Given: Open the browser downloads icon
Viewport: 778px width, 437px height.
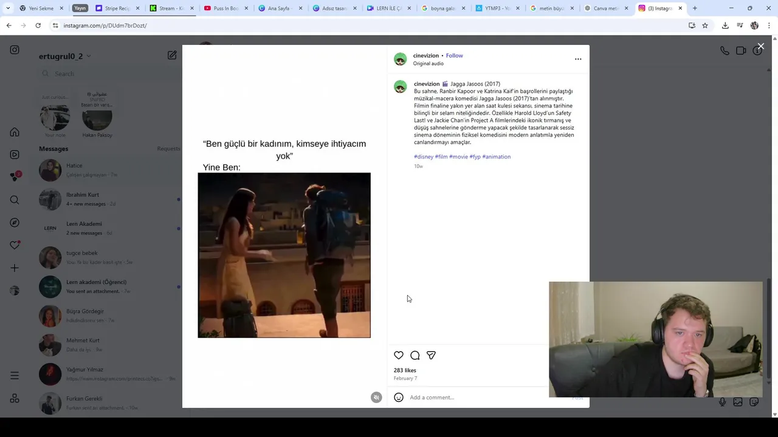Looking at the screenshot, I should pyautogui.click(x=725, y=25).
